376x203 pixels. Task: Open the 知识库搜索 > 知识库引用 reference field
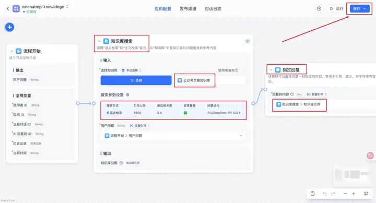pos(324,104)
